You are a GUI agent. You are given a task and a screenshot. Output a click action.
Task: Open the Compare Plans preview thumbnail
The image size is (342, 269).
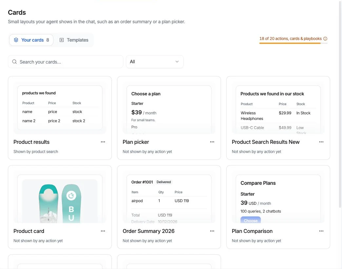click(x=278, y=197)
